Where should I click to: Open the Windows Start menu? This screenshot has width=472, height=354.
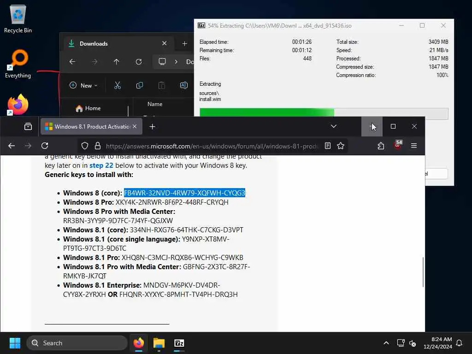(x=15, y=343)
